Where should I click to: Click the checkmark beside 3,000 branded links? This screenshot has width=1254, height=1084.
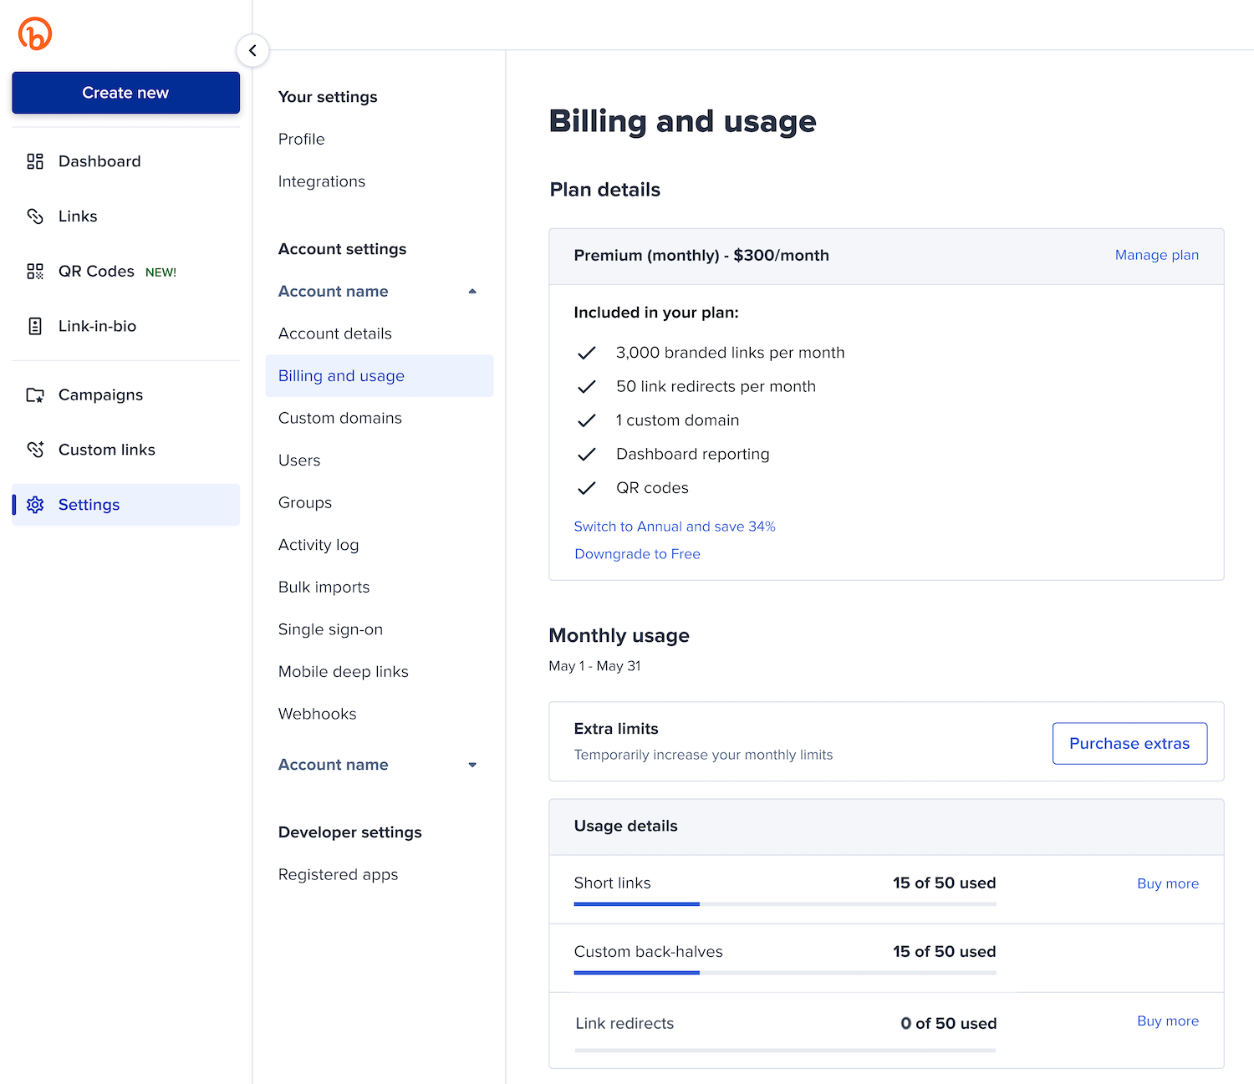point(587,353)
